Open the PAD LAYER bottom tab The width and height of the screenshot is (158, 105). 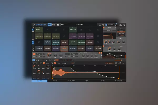coord(39,81)
